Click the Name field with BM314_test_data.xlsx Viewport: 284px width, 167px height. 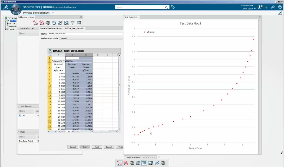click(x=86, y=34)
